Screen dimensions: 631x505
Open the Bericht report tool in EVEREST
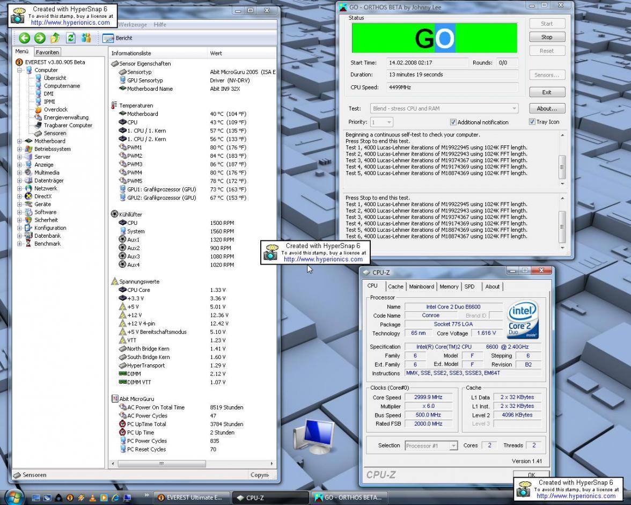tap(118, 38)
